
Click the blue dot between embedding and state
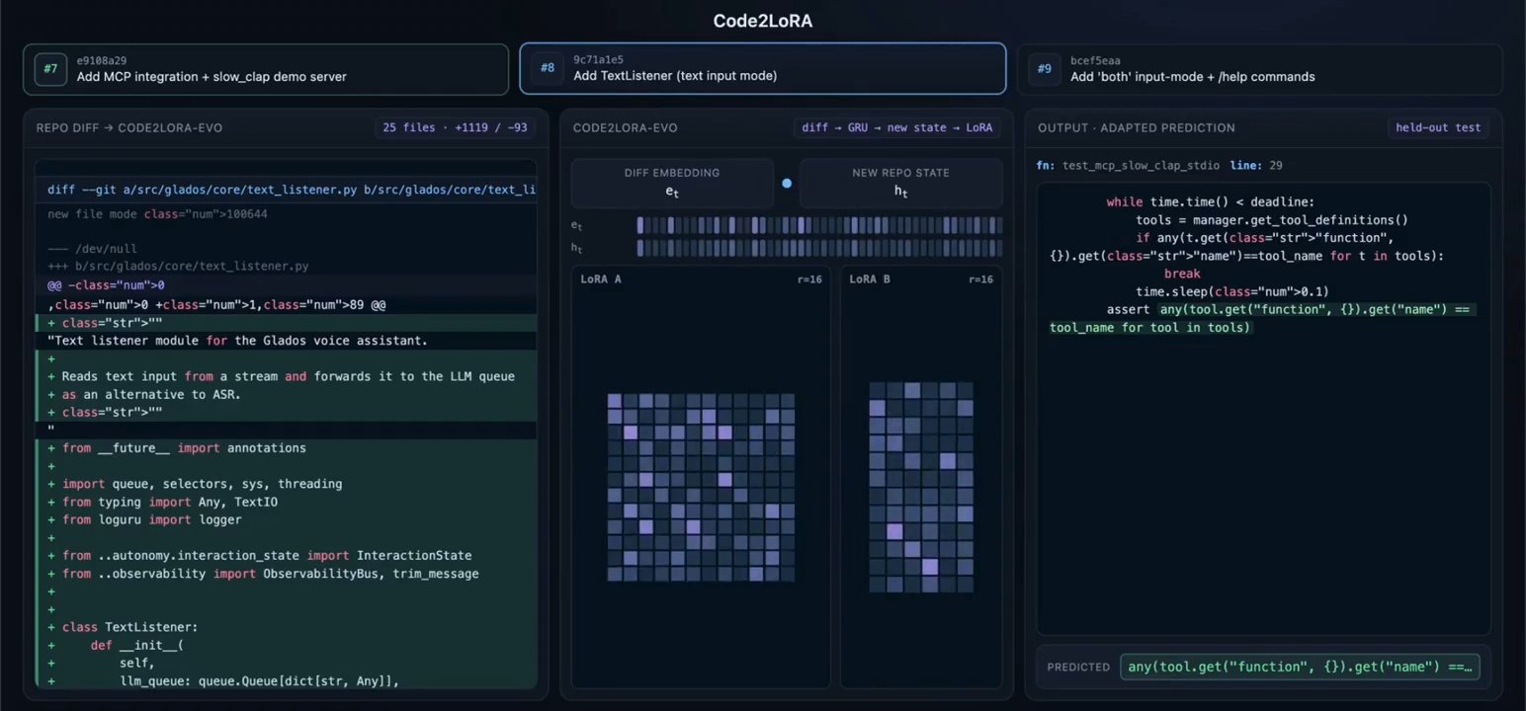coord(787,183)
